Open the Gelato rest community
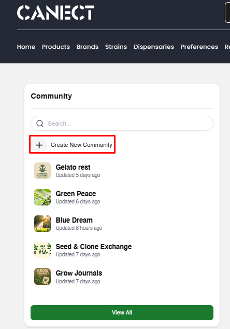230x329 pixels. click(73, 167)
